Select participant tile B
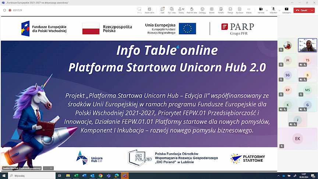The image size is (318, 179). click(307, 75)
